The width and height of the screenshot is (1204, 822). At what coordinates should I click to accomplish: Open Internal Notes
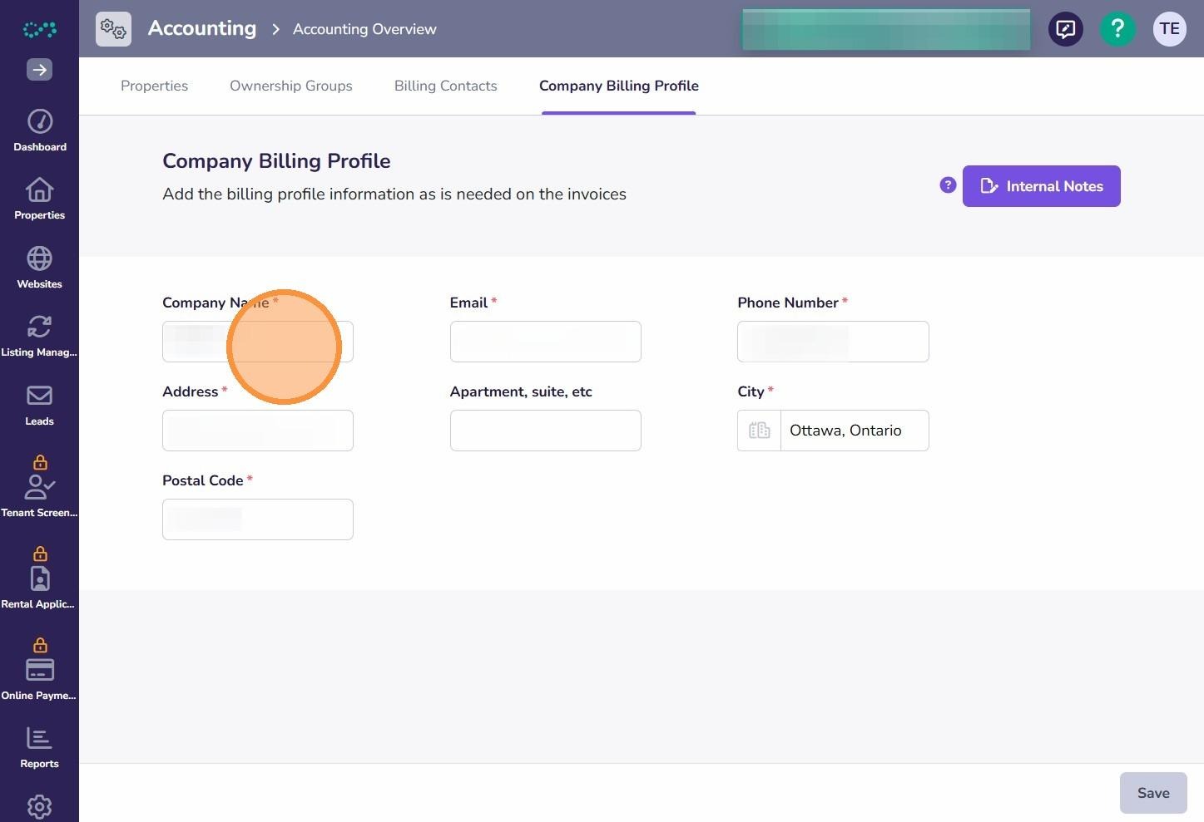click(x=1042, y=186)
